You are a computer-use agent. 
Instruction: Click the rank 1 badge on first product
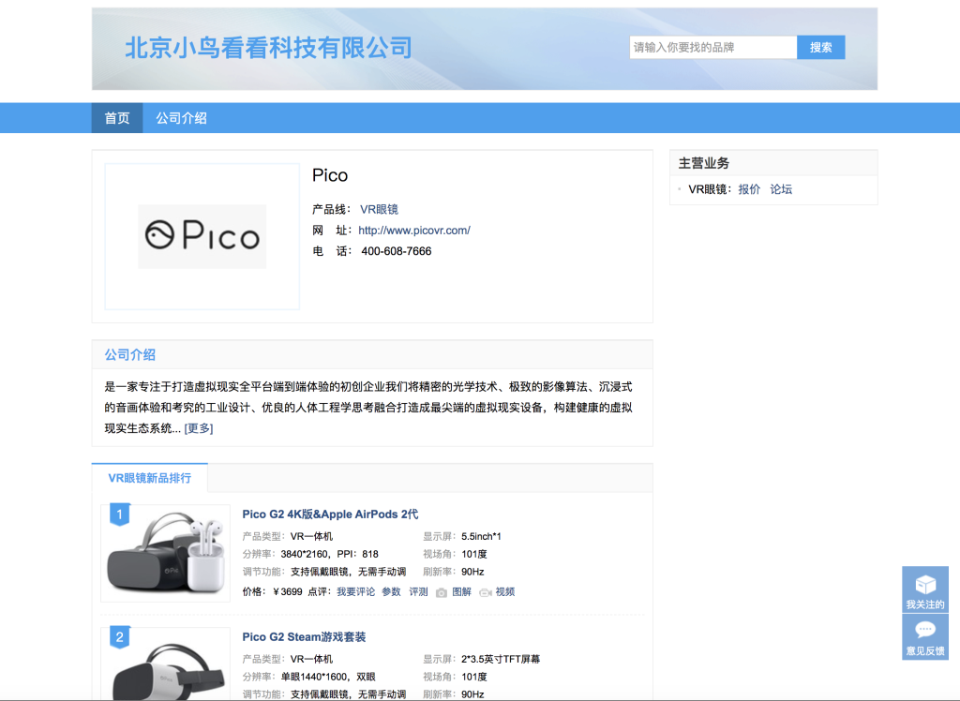[119, 515]
